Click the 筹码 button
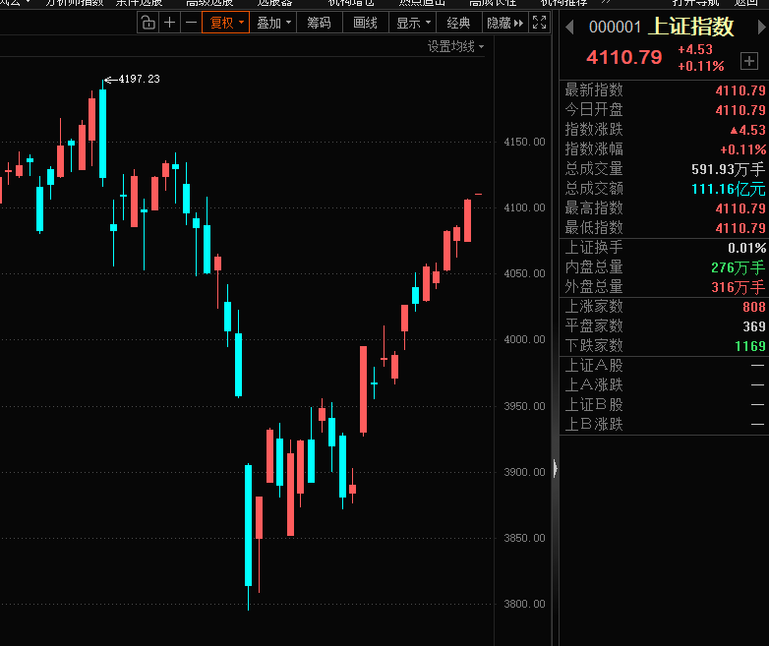This screenshot has width=769, height=646. point(319,23)
